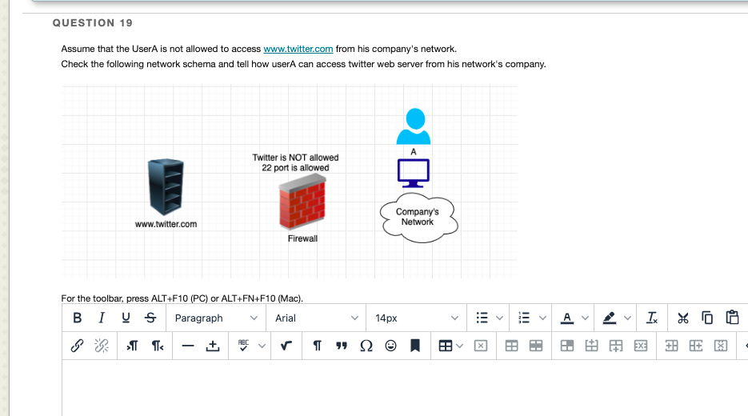748x416 pixels.
Task: Open the table properties icon
Action: (511, 346)
